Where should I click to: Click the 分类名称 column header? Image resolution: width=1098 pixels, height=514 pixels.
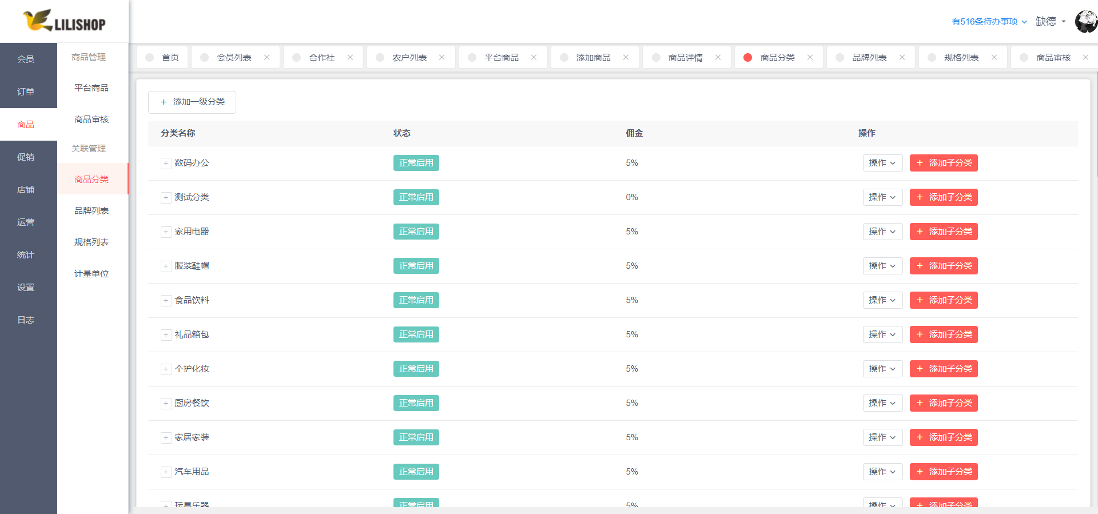(178, 133)
